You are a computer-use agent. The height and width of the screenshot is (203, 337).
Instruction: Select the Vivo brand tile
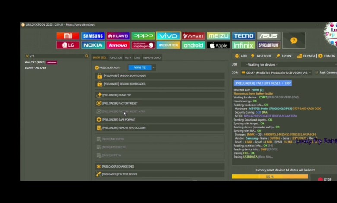[x=168, y=36]
